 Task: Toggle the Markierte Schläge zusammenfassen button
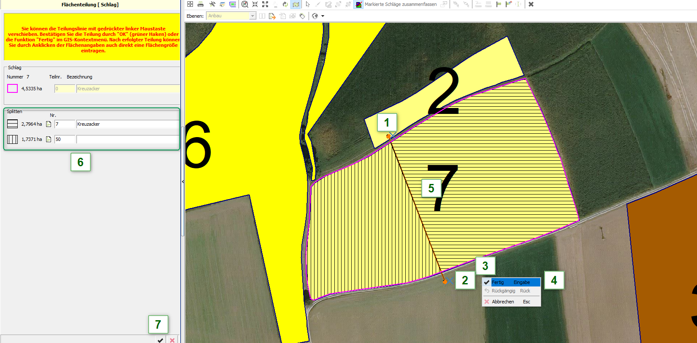358,4
